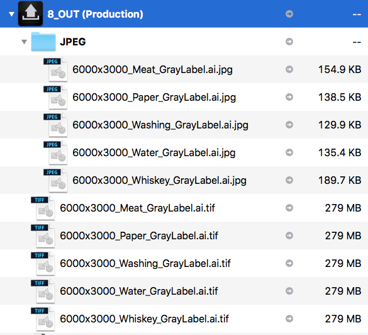Click TIFF file icon for Washing_GrayLabel.ai.tif

(43, 264)
